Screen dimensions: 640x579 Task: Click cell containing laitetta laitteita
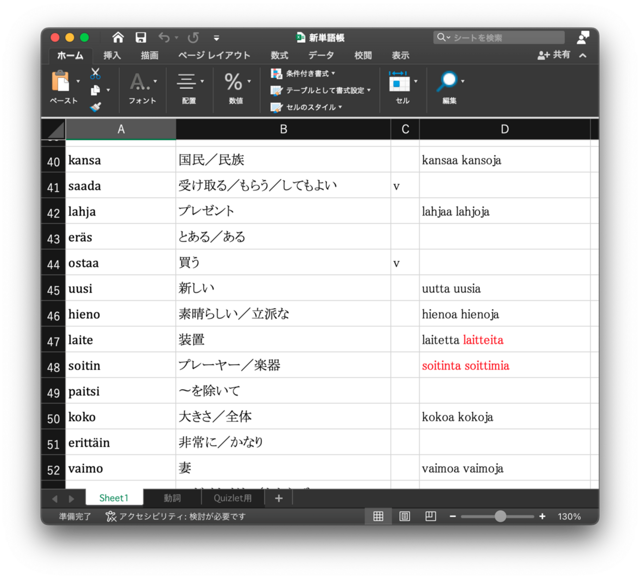[x=505, y=339]
